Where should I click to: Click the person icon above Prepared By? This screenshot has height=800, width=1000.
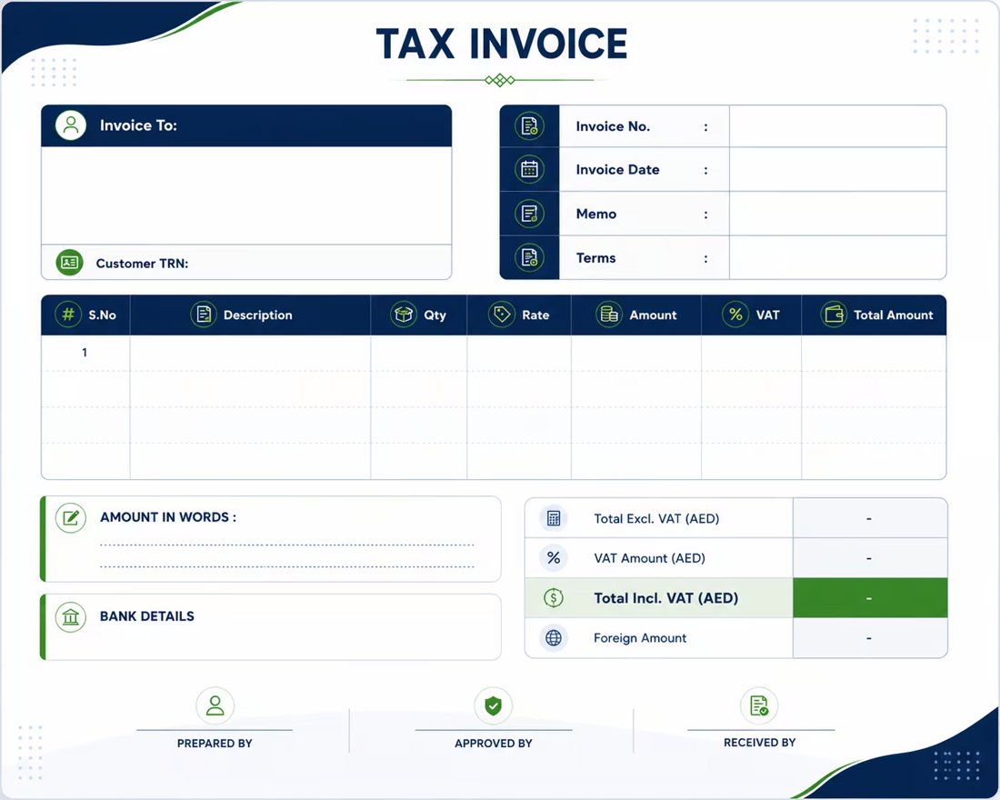(x=215, y=705)
